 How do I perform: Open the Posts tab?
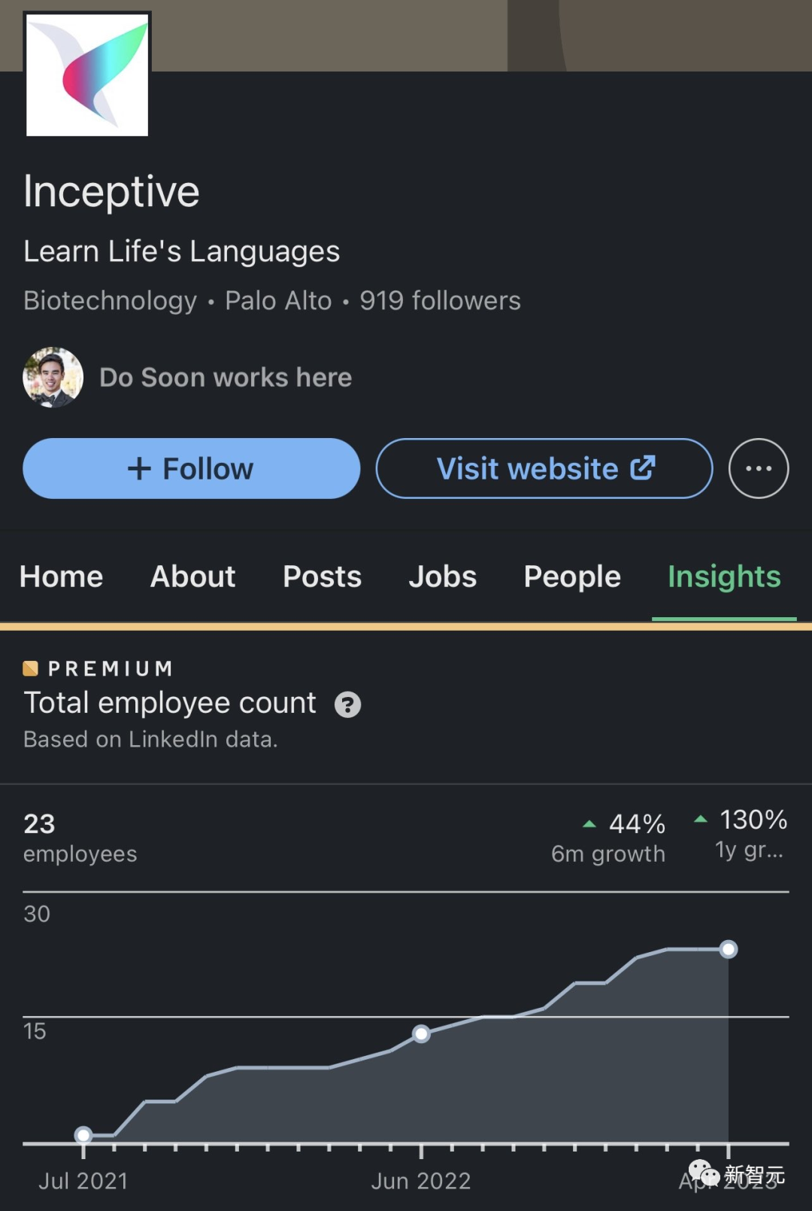pos(322,577)
